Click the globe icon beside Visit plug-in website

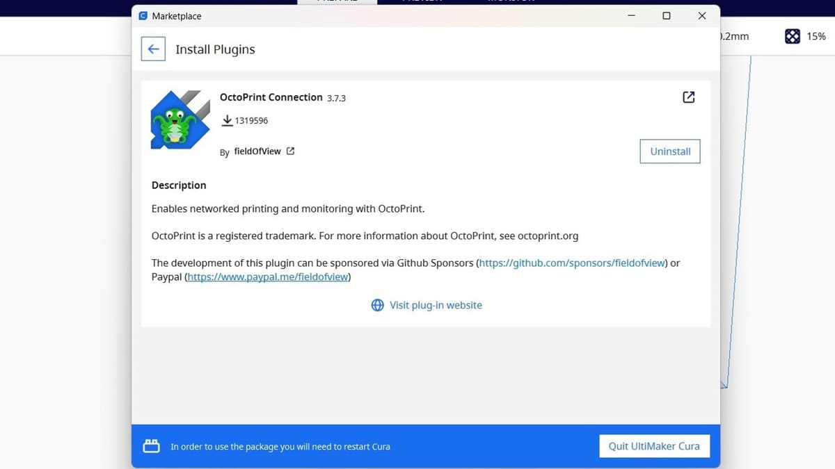377,305
